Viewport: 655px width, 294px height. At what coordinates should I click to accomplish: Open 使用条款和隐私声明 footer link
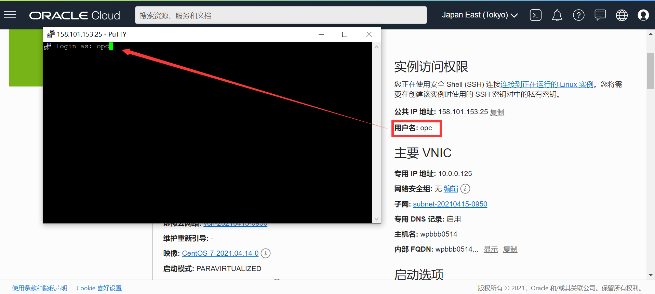coord(40,288)
